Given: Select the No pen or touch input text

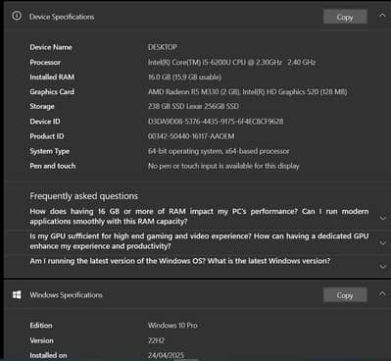Looking at the screenshot, I should pos(223,166).
